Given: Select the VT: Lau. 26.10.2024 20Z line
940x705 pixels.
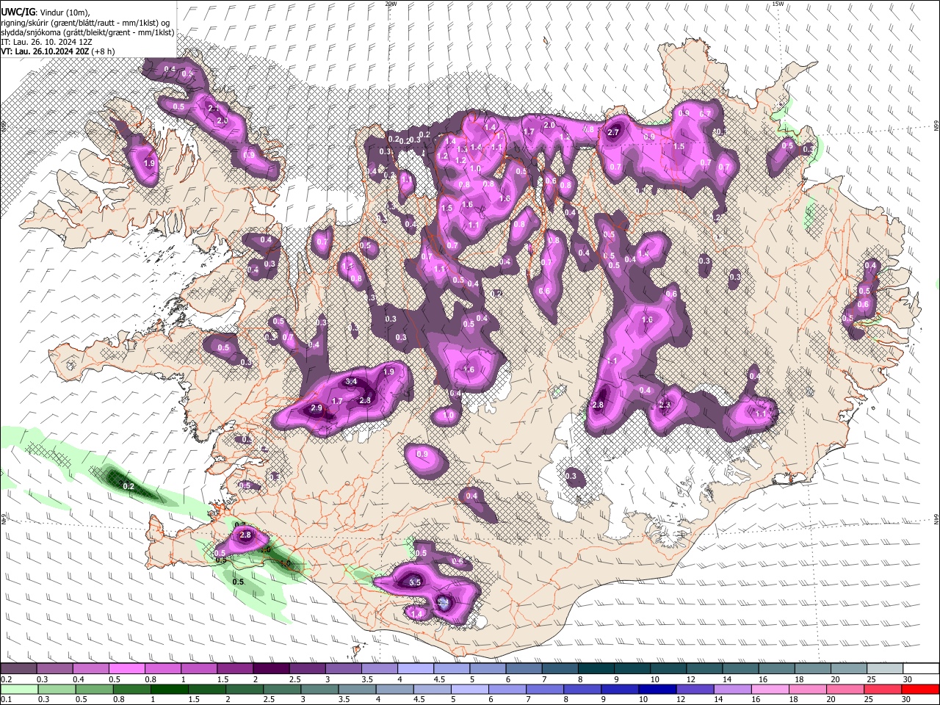Looking at the screenshot, I should pyautogui.click(x=57, y=51).
